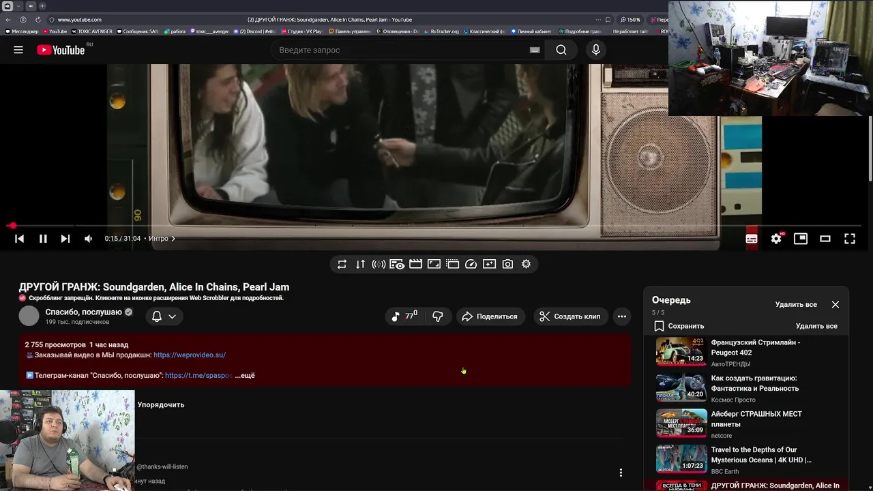Jump to previous video in player
Screen dimensions: 873x491
(x=19, y=239)
